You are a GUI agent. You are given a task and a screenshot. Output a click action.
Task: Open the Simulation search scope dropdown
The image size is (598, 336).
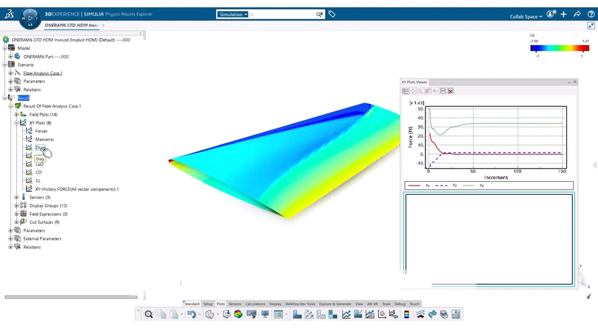pyautogui.click(x=232, y=14)
